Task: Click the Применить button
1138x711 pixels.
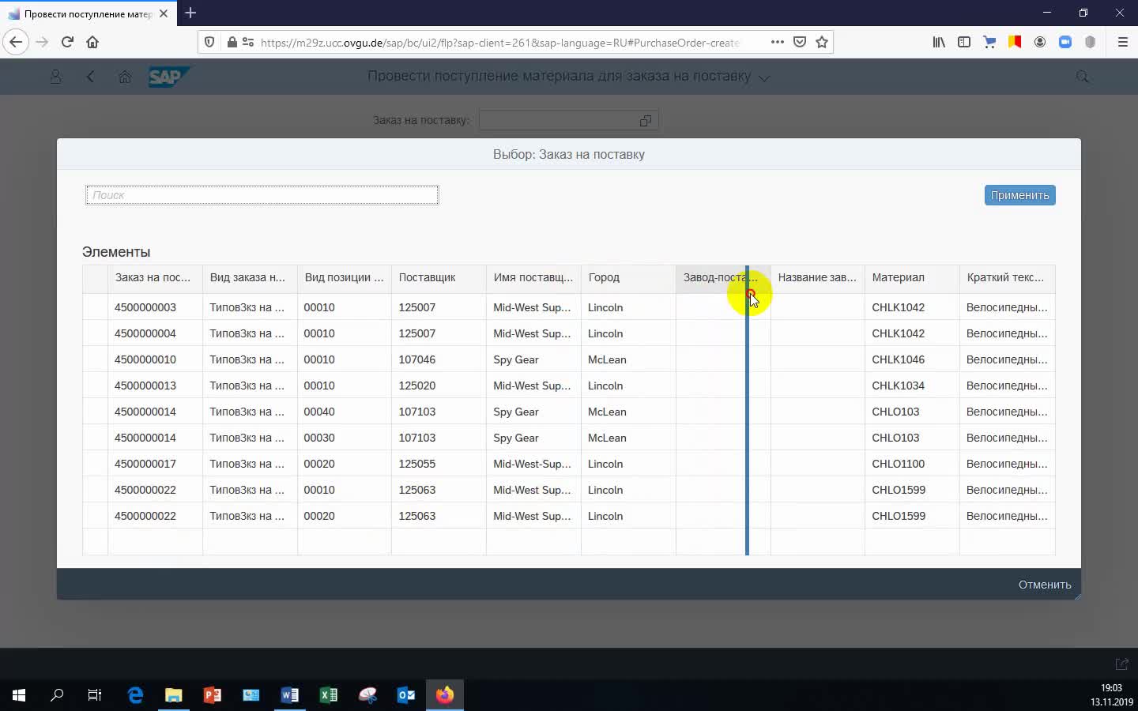Action: [x=1019, y=195]
